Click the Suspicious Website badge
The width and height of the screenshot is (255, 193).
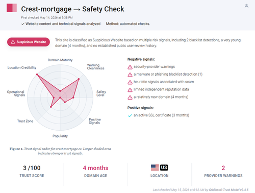29,42
